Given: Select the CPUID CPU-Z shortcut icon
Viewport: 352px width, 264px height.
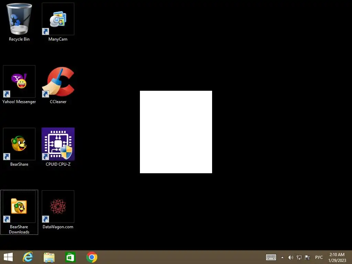Looking at the screenshot, I should [x=58, y=144].
